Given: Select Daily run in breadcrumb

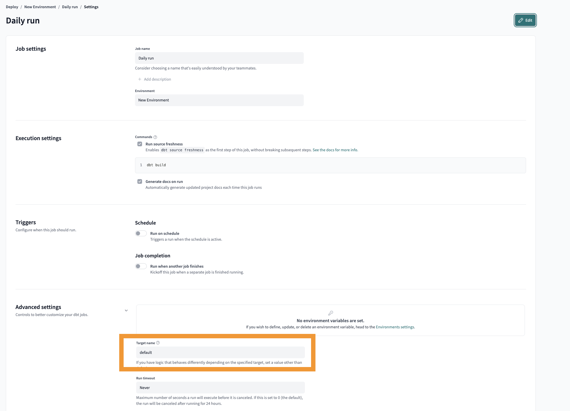Looking at the screenshot, I should click(x=70, y=7).
